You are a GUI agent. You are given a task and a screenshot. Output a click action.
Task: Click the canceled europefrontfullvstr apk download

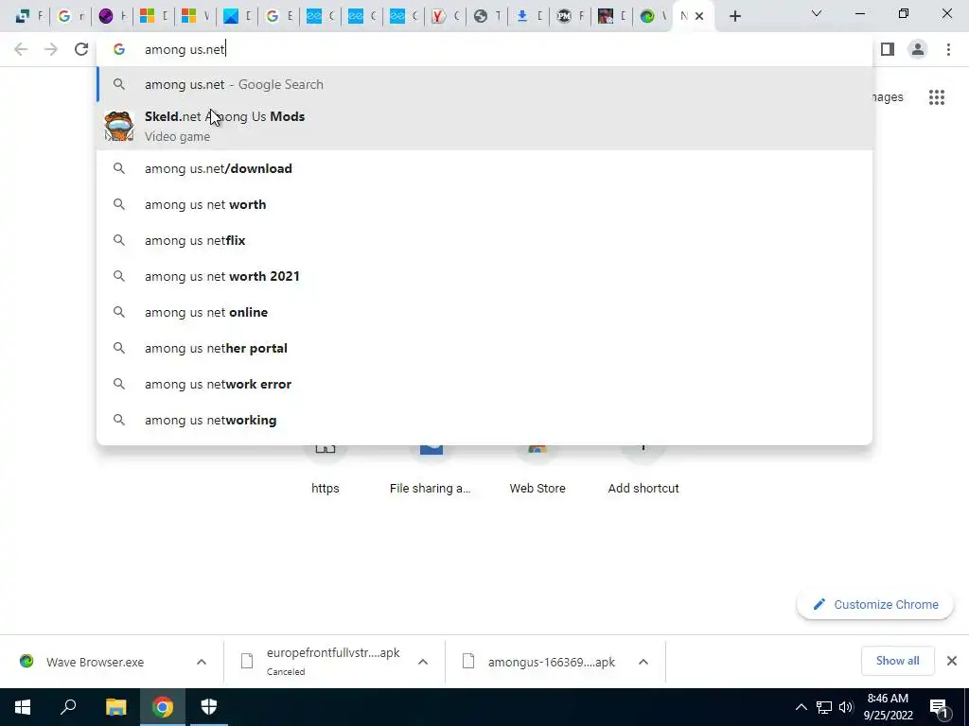[x=322, y=662]
